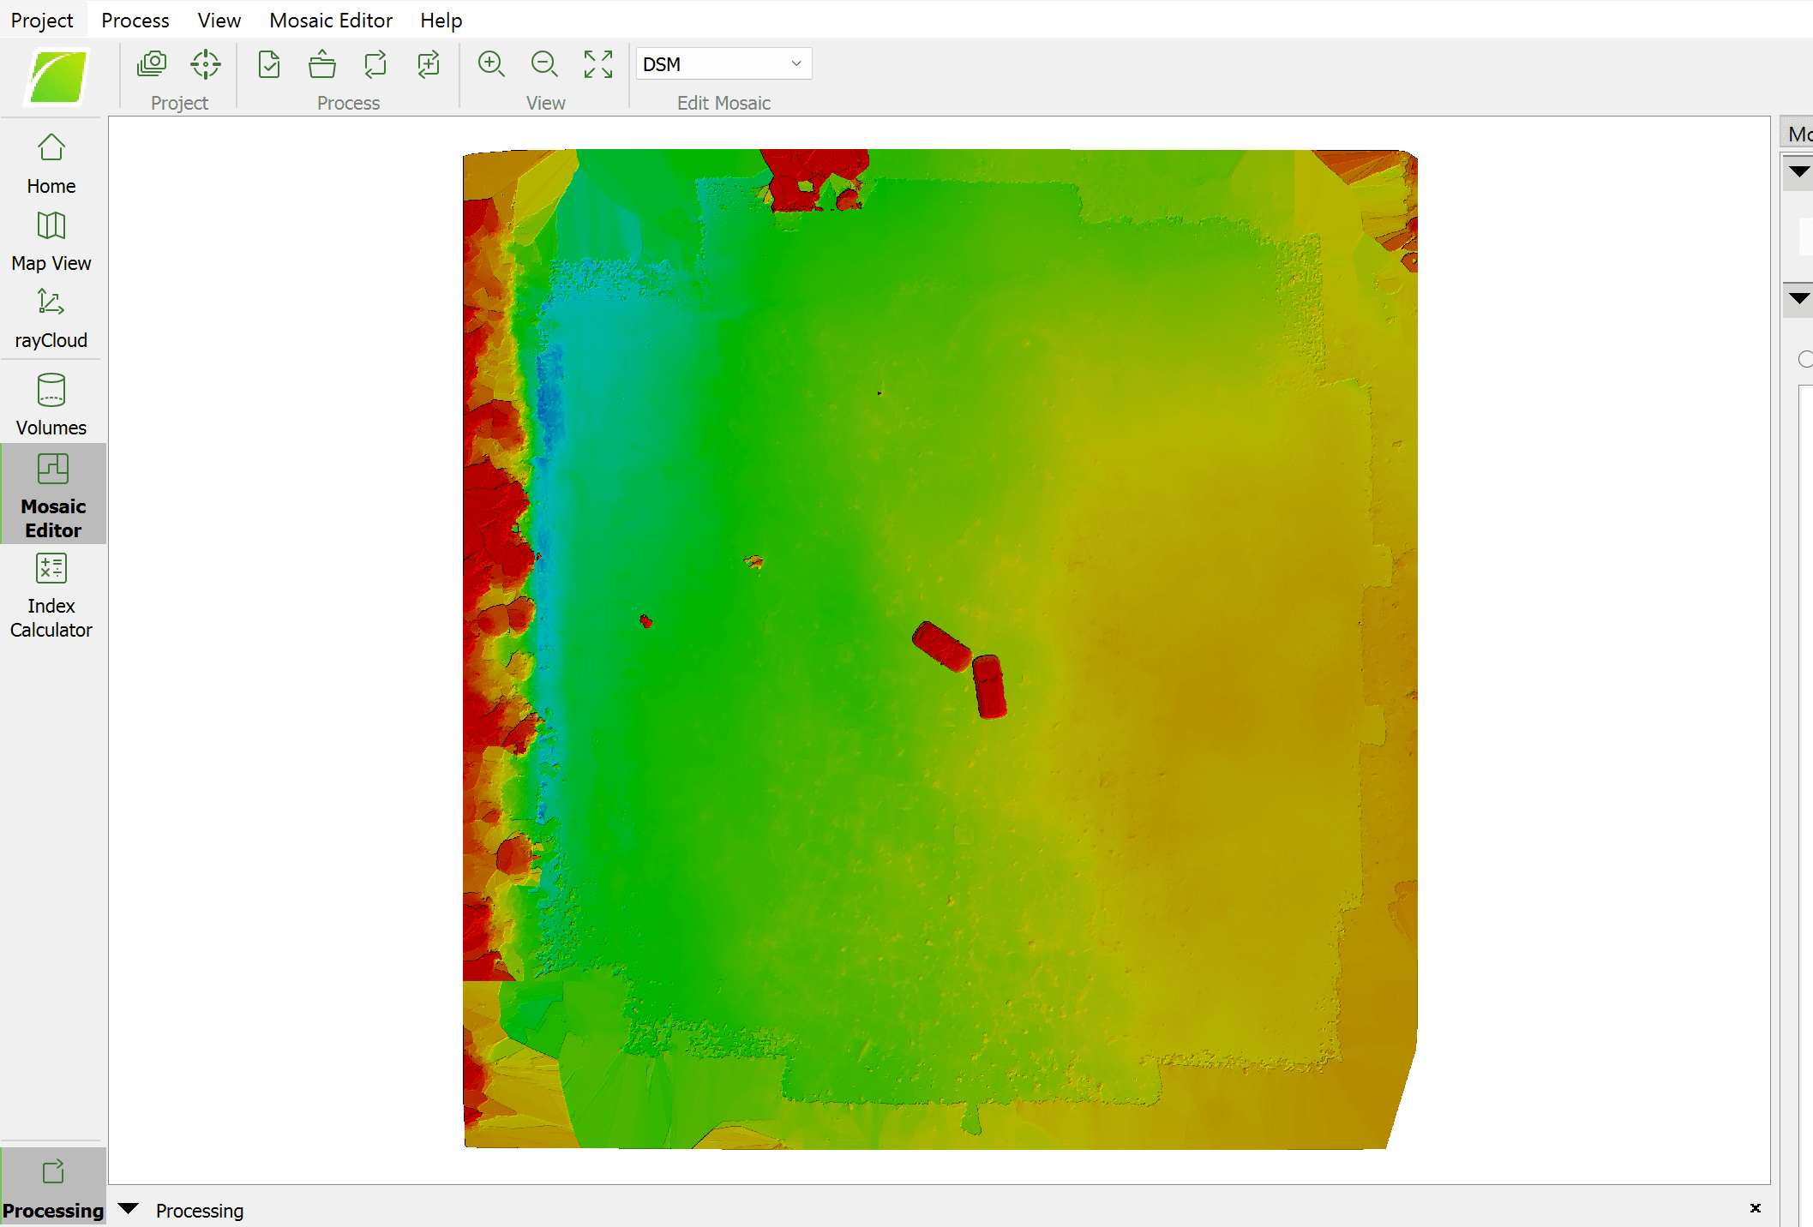Image resolution: width=1813 pixels, height=1227 pixels.
Task: Collapse the Processing bar arrow
Action: [129, 1209]
